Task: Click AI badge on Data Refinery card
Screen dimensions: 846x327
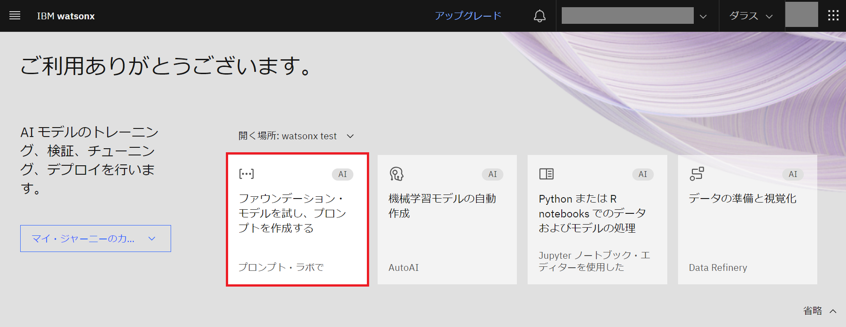Action: click(x=793, y=174)
